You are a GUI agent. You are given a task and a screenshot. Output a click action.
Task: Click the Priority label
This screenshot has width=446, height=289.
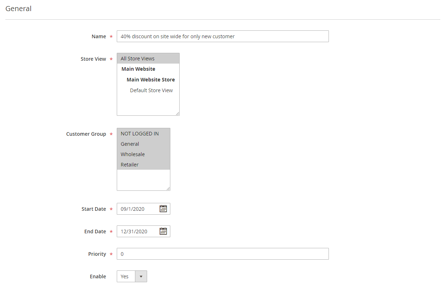(97, 254)
